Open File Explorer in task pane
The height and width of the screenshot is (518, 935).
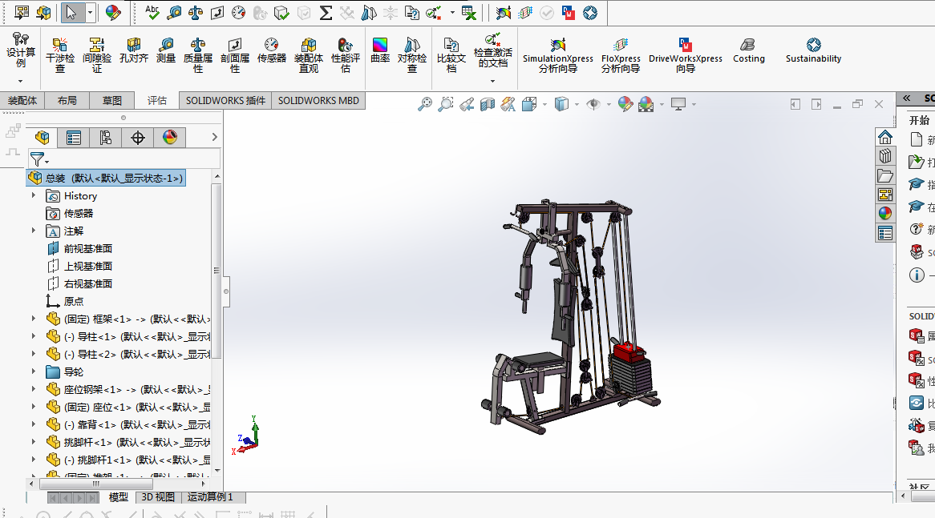(885, 175)
